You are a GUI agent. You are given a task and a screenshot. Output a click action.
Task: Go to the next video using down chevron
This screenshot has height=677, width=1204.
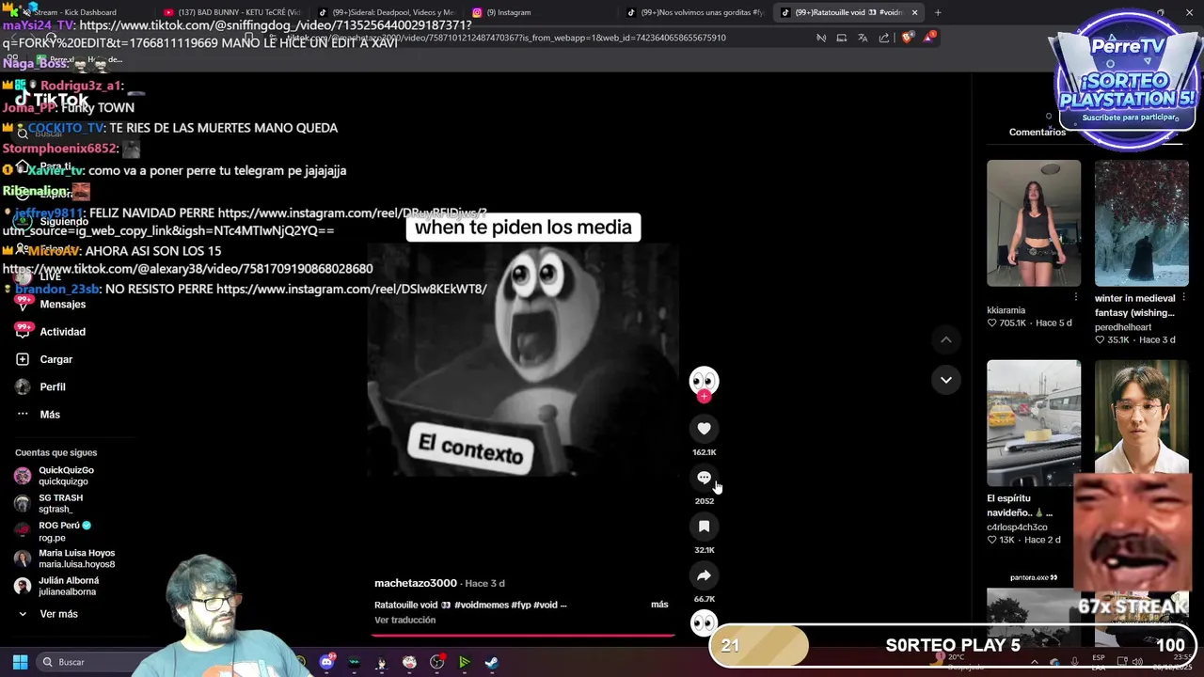click(x=946, y=380)
